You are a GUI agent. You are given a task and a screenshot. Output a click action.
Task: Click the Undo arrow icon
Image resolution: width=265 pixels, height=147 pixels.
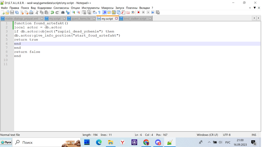(52, 12)
